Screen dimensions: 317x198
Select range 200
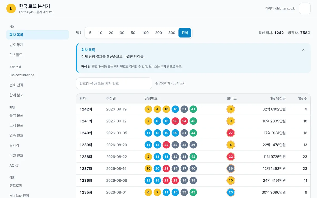click(x=158, y=33)
